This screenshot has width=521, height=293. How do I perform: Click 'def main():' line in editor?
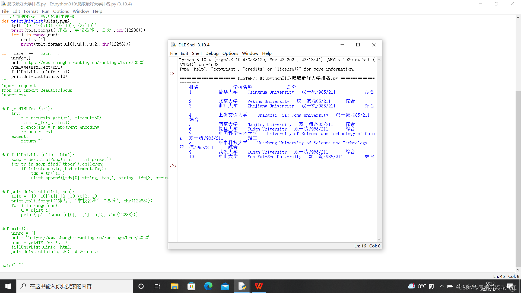tap(15, 229)
